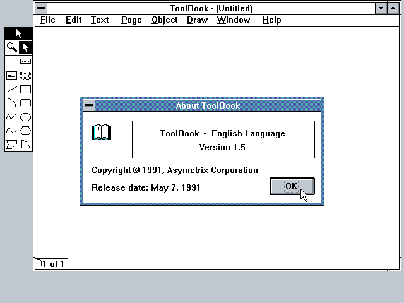Select the Field text tool
This screenshot has width=404, height=303.
click(11, 76)
